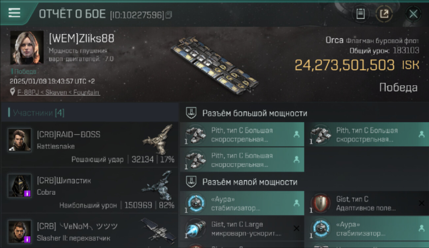
Task: Open the clipboard notes icon
Action: (361, 14)
